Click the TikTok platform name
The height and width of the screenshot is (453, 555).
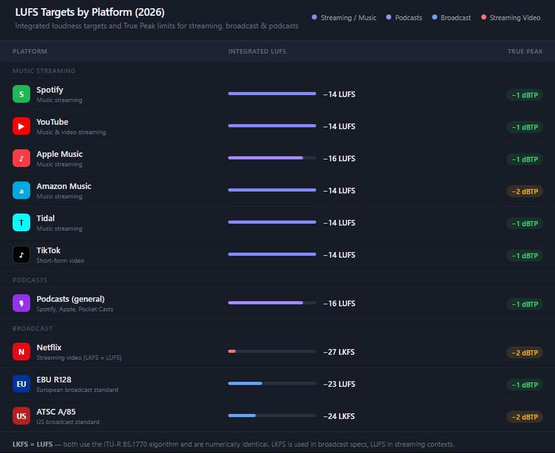pos(49,251)
